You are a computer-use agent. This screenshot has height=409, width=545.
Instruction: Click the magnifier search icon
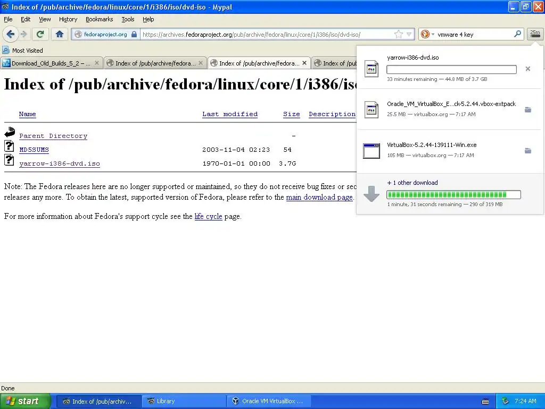point(517,34)
